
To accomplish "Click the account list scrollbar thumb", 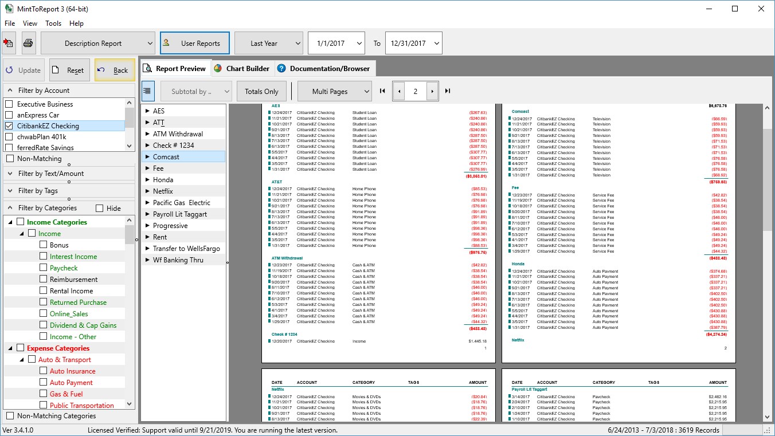I will (130, 117).
